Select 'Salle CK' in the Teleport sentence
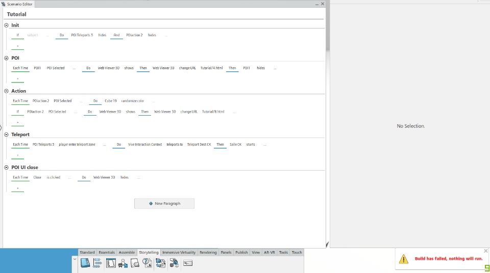The width and height of the screenshot is (490, 273). coord(236,145)
